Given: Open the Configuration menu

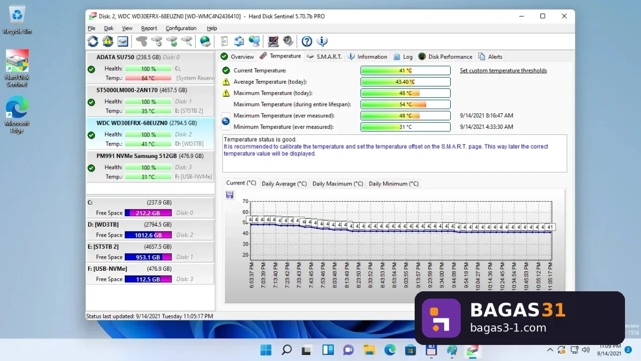Looking at the screenshot, I should coord(181,28).
